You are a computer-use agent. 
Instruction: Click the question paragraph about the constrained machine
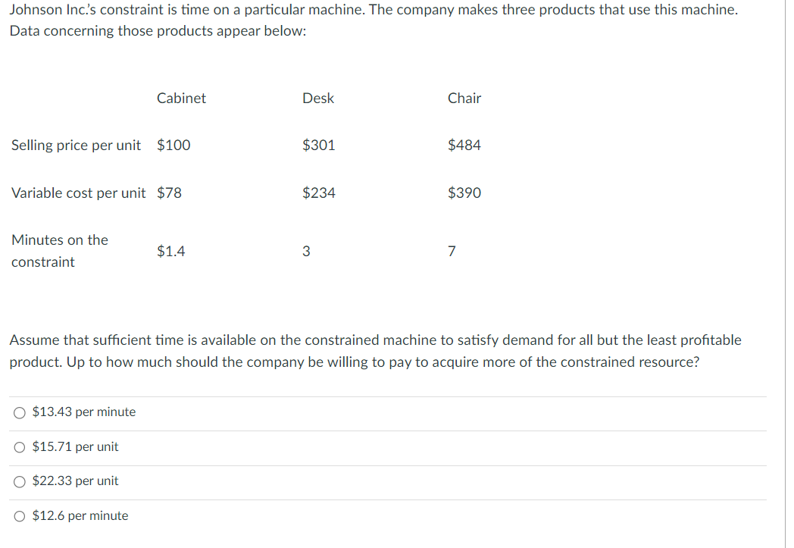374,350
